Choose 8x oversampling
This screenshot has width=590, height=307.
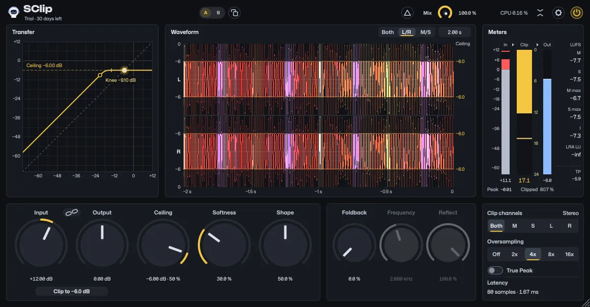[x=551, y=254]
